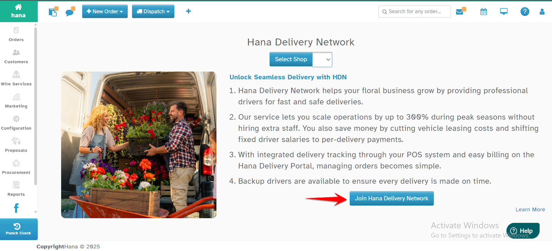Open the question mark help icon
Viewport: 552px width, 251px height.
525,11
